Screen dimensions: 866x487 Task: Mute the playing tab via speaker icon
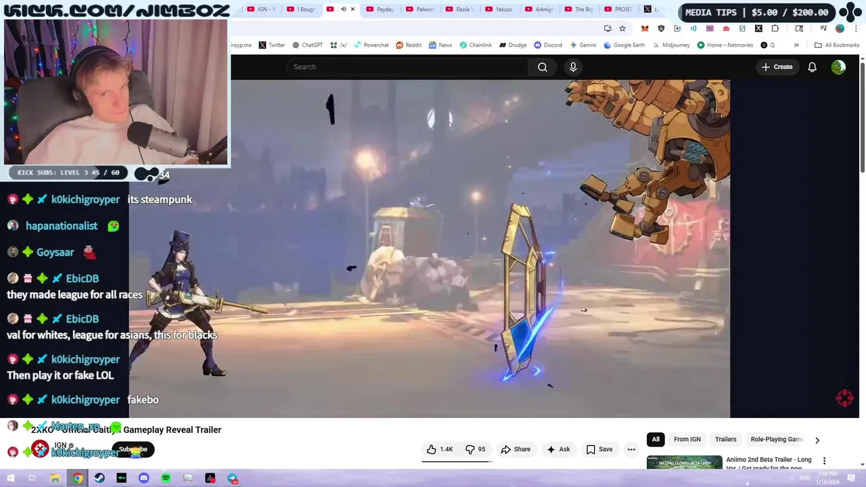343,9
